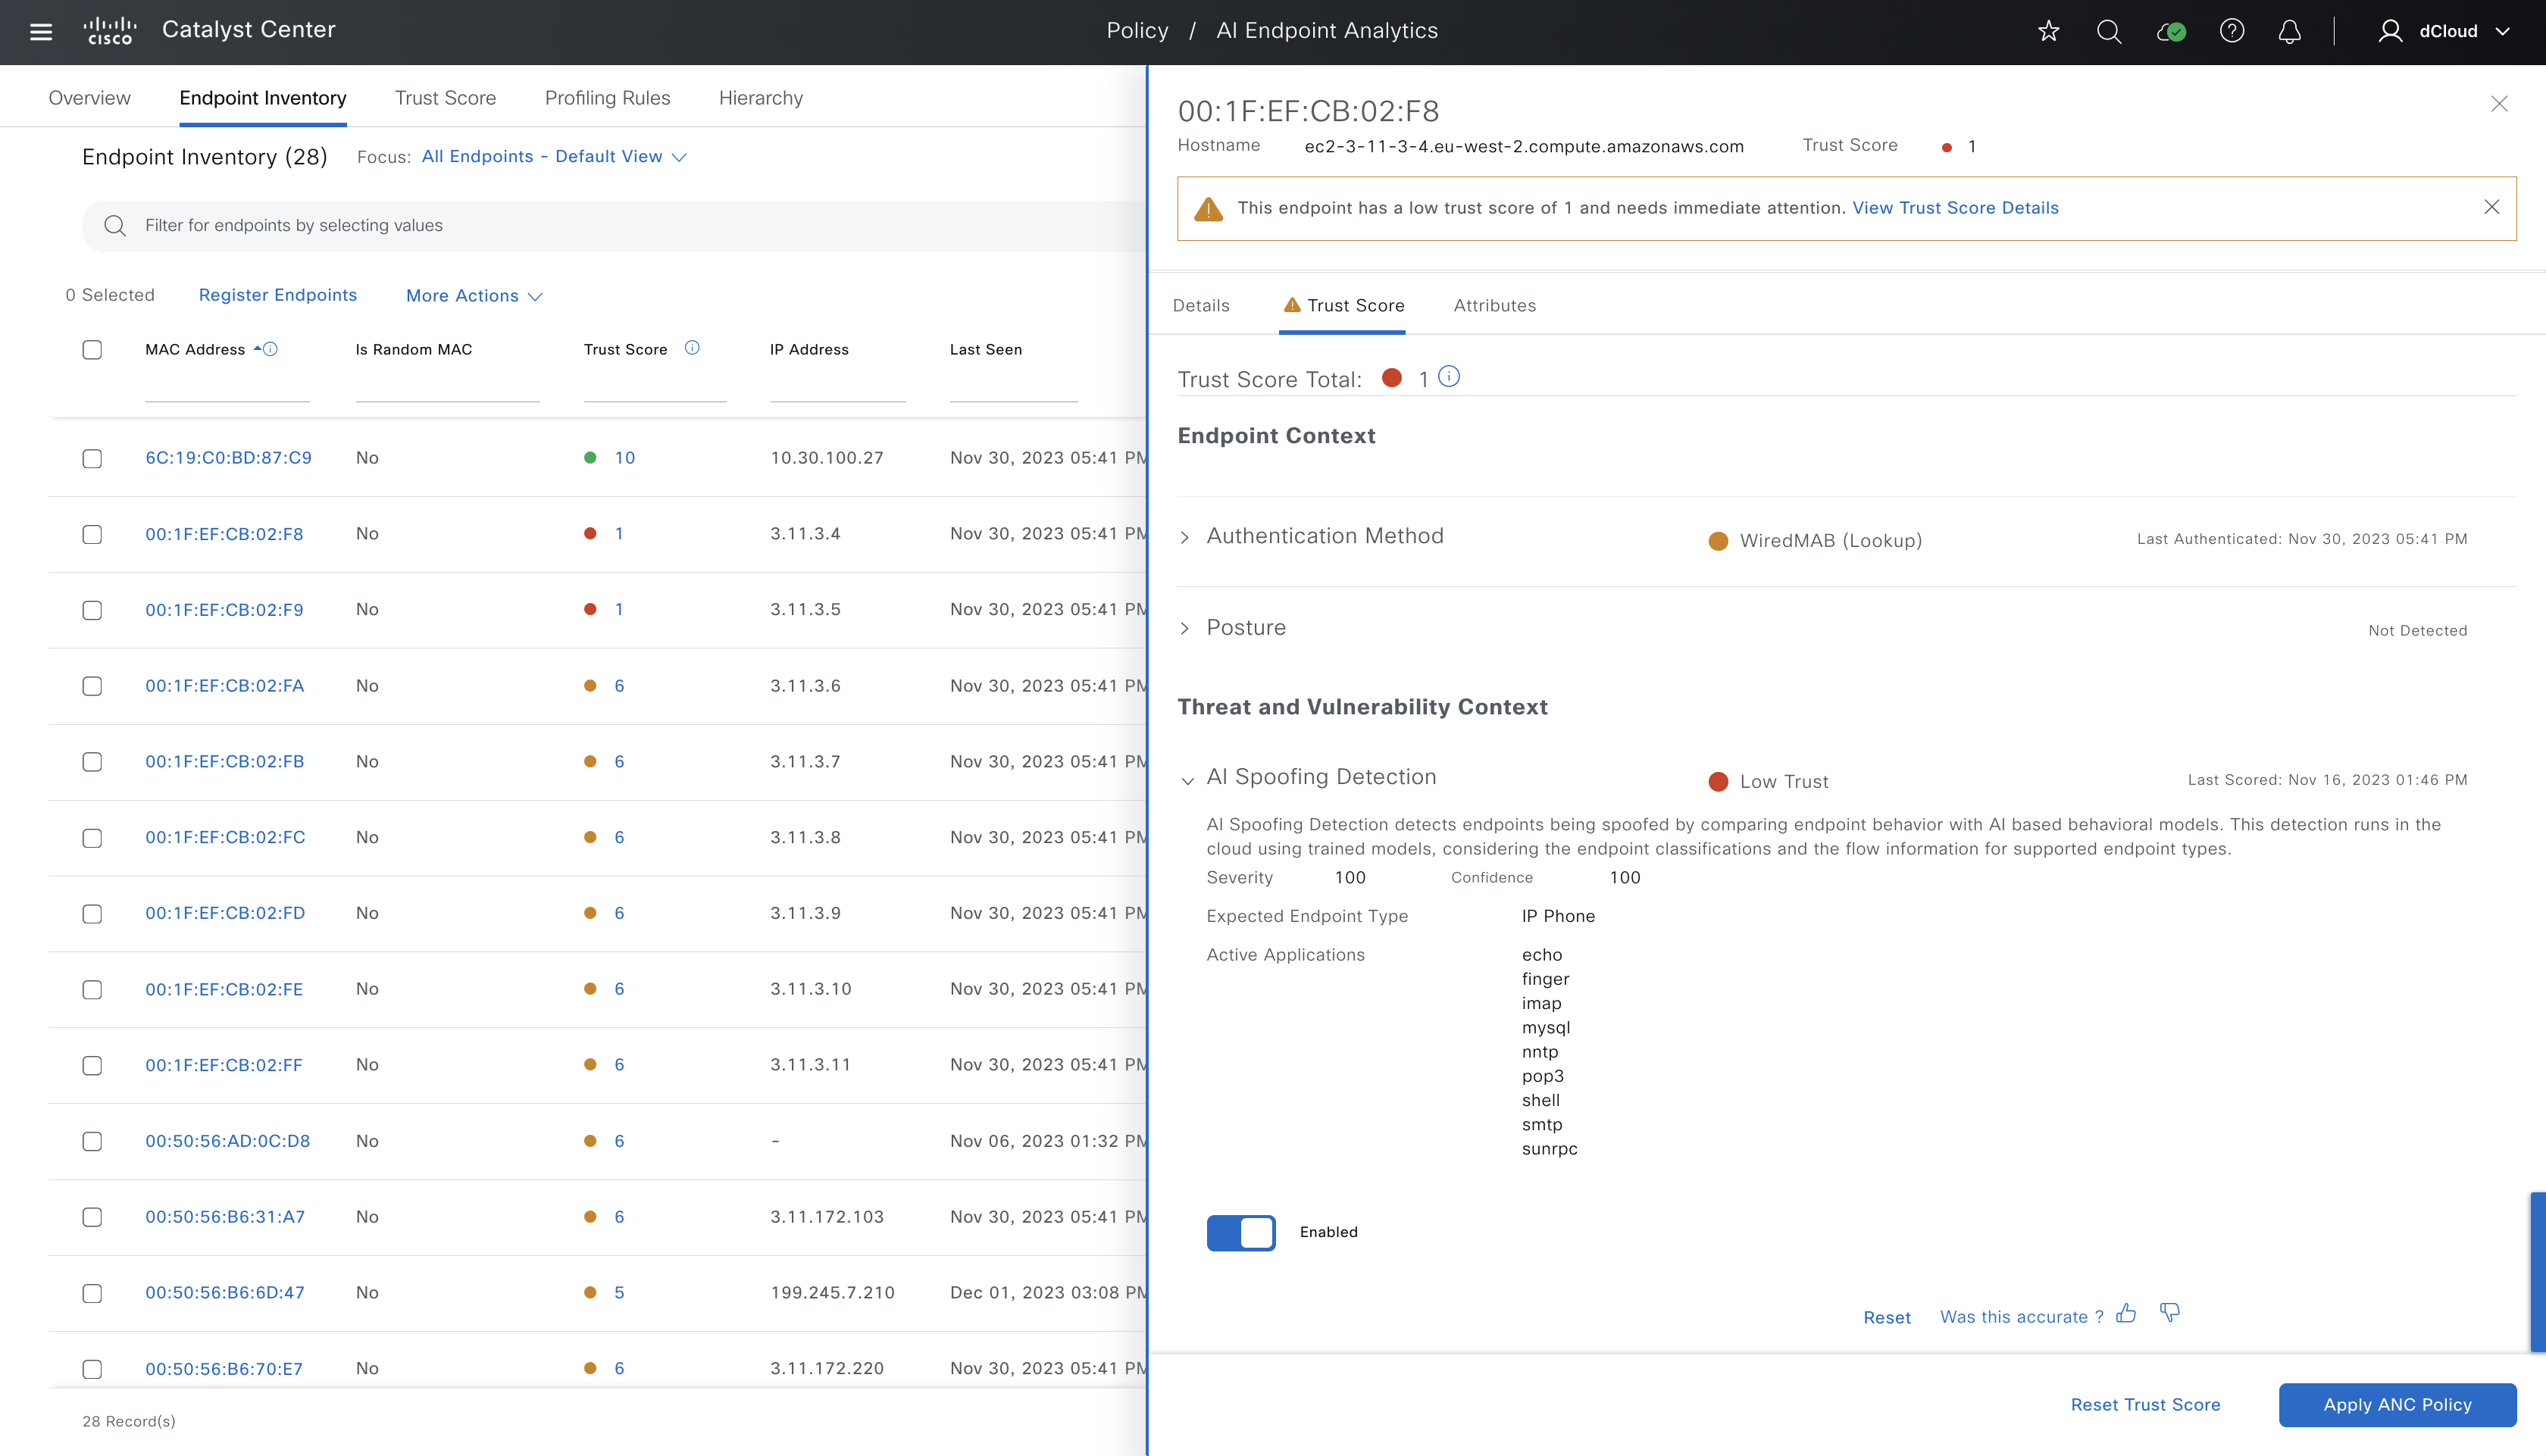The width and height of the screenshot is (2546, 1456).
Task: Click the info icon beside Trust Score Total
Action: pyautogui.click(x=1448, y=376)
